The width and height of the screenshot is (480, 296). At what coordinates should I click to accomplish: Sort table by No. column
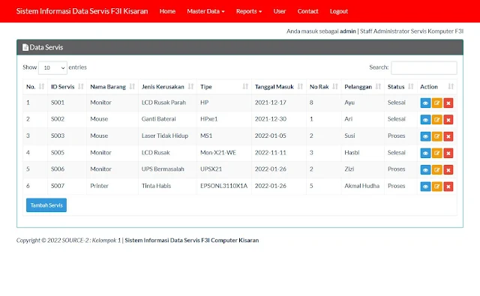(35, 87)
